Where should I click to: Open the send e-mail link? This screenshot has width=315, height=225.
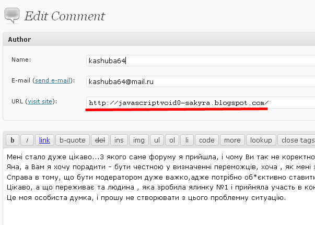coord(53,81)
